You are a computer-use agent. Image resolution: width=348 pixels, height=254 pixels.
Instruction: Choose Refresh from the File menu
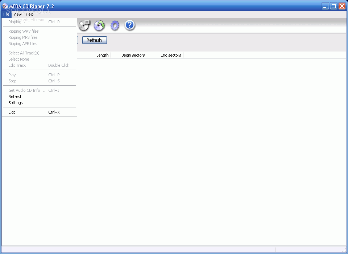click(x=39, y=97)
